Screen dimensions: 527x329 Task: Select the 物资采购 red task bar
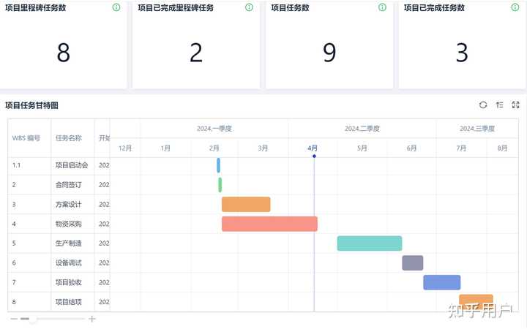pyautogui.click(x=269, y=224)
